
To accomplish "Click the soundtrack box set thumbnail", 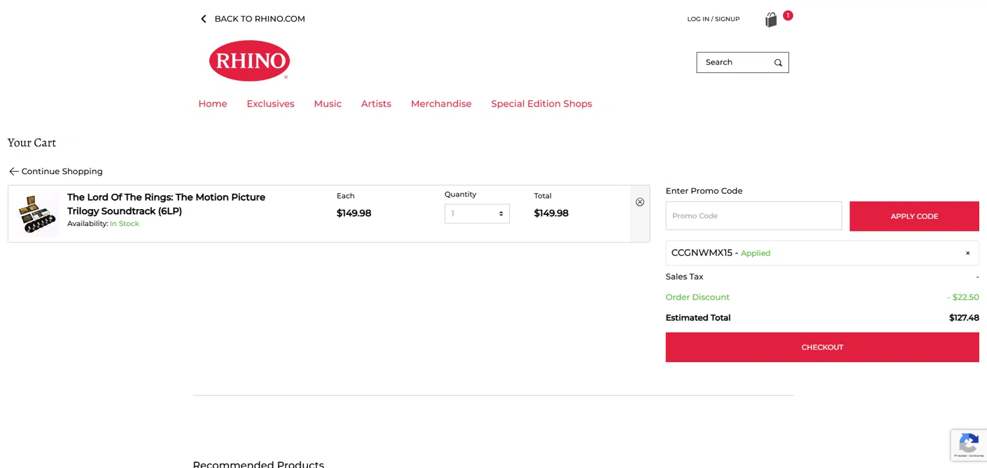I will coord(37,214).
